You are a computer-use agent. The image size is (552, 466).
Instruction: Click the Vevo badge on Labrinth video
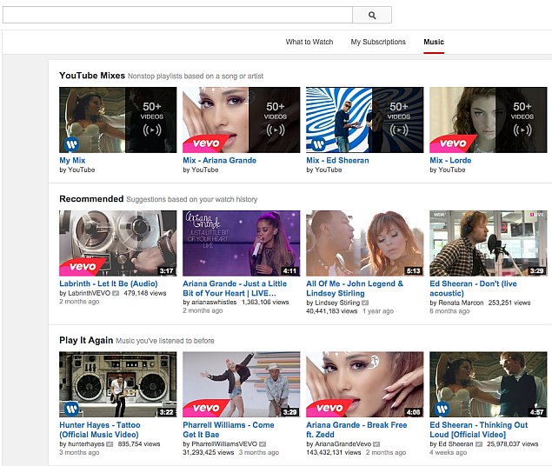(x=83, y=268)
